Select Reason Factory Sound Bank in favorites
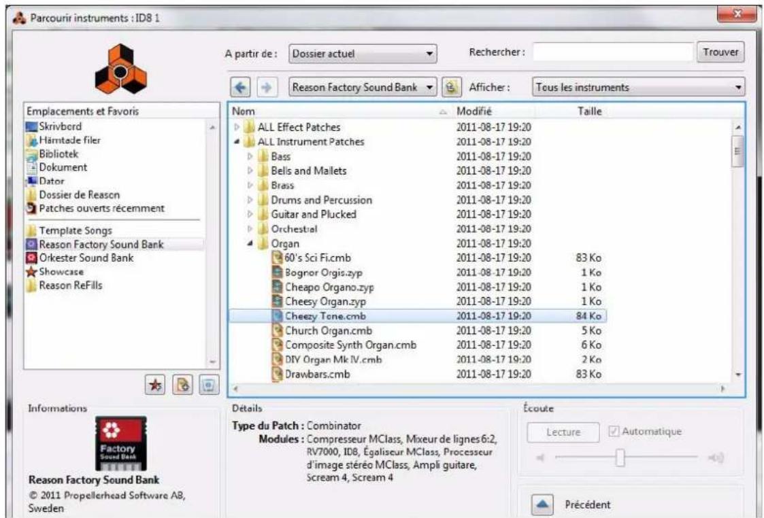 coord(95,245)
